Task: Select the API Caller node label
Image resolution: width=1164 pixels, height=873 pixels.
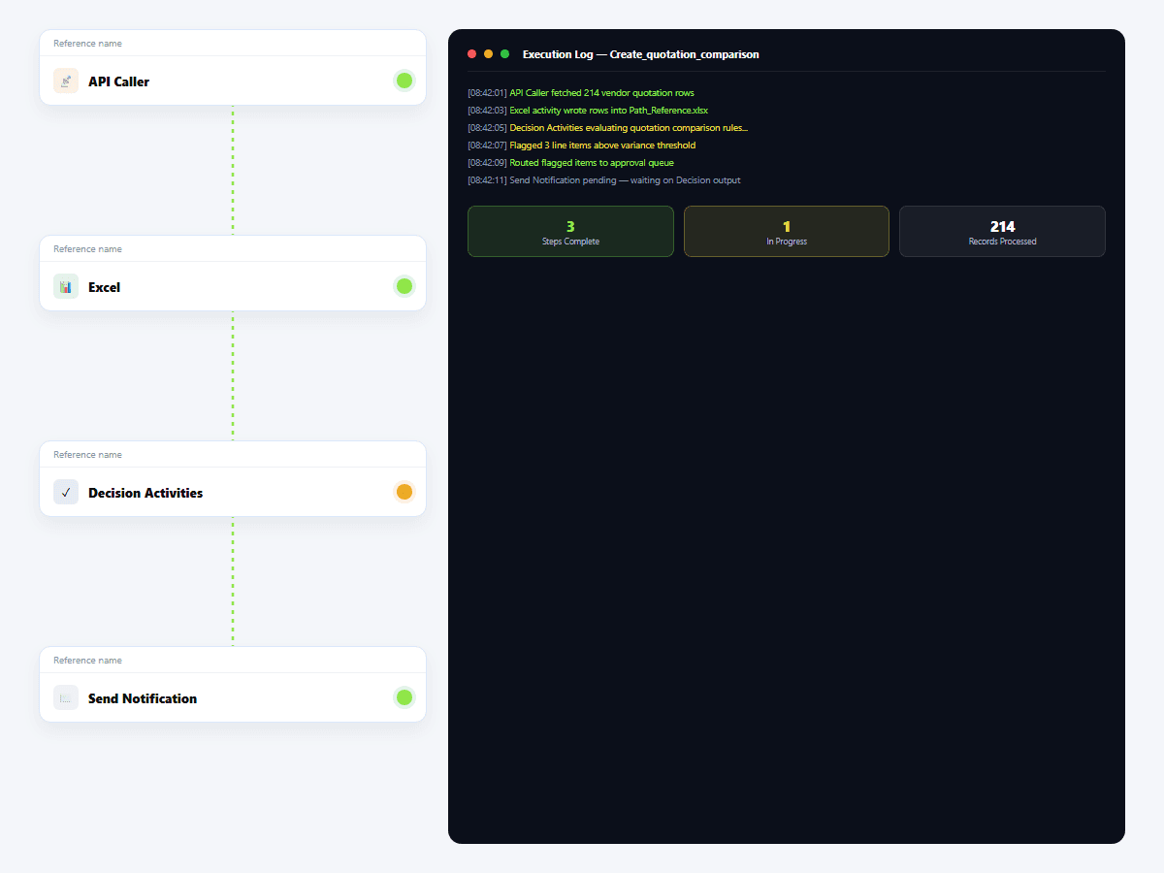Action: [x=118, y=81]
